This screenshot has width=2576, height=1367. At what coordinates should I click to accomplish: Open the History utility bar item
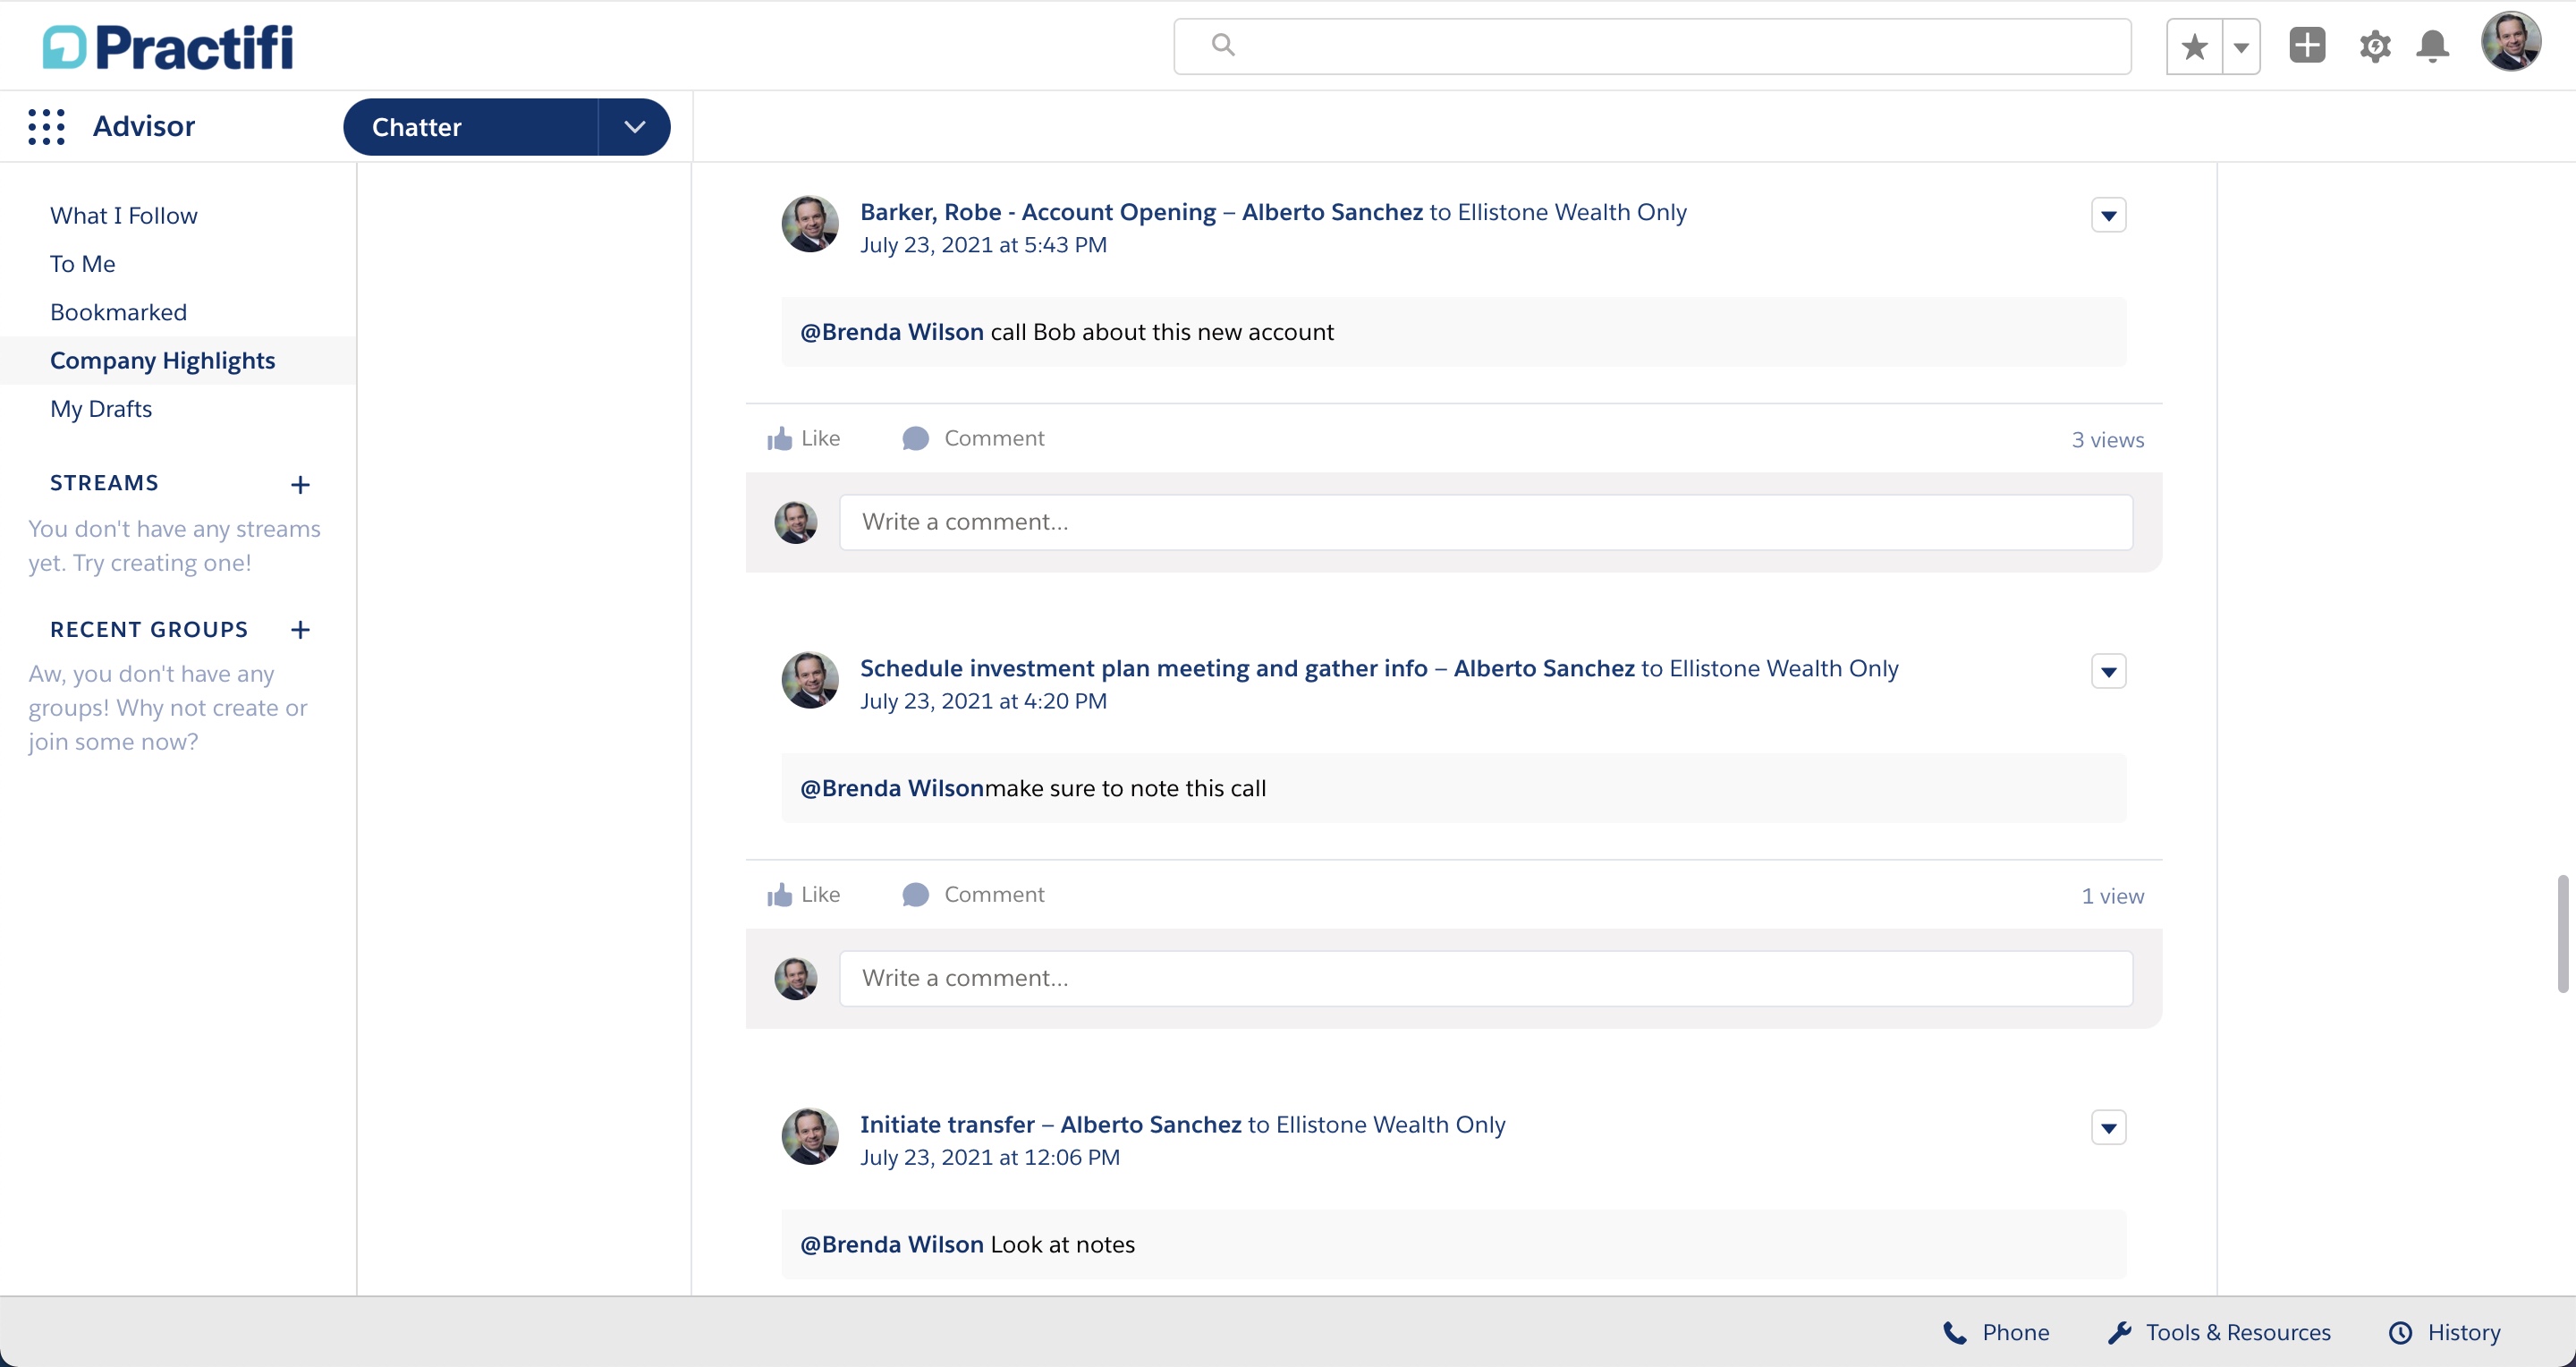point(2445,1332)
